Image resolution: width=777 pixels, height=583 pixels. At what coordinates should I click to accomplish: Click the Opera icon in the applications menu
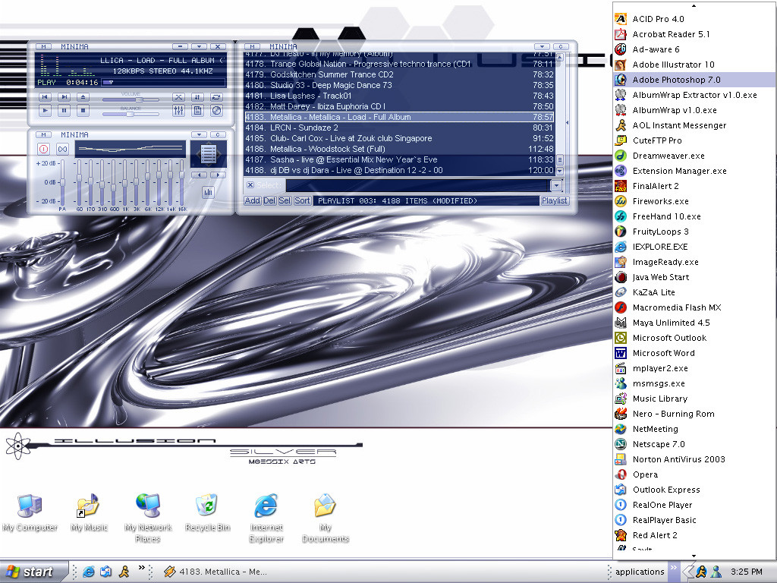pos(621,474)
